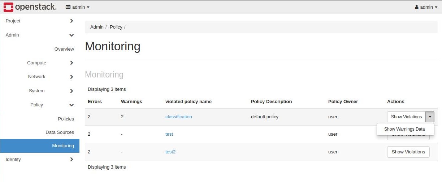This screenshot has height=182, width=442.
Task: Click the Policy breadcrumb
Action: click(116, 27)
